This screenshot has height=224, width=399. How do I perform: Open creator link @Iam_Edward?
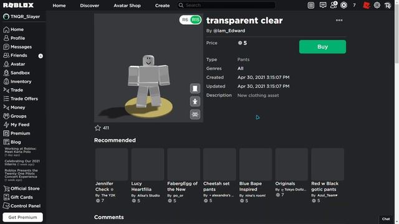[x=229, y=30]
